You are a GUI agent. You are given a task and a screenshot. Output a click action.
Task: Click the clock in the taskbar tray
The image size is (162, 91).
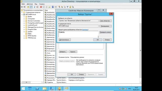coord(136,89)
